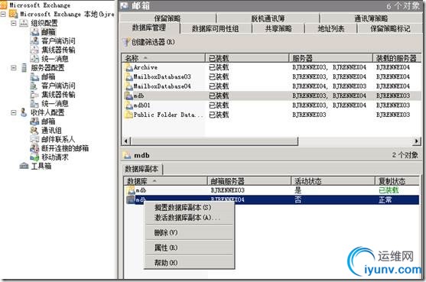
Task: Sort by the 活动状态 column header
Action: pyautogui.click(x=333, y=181)
